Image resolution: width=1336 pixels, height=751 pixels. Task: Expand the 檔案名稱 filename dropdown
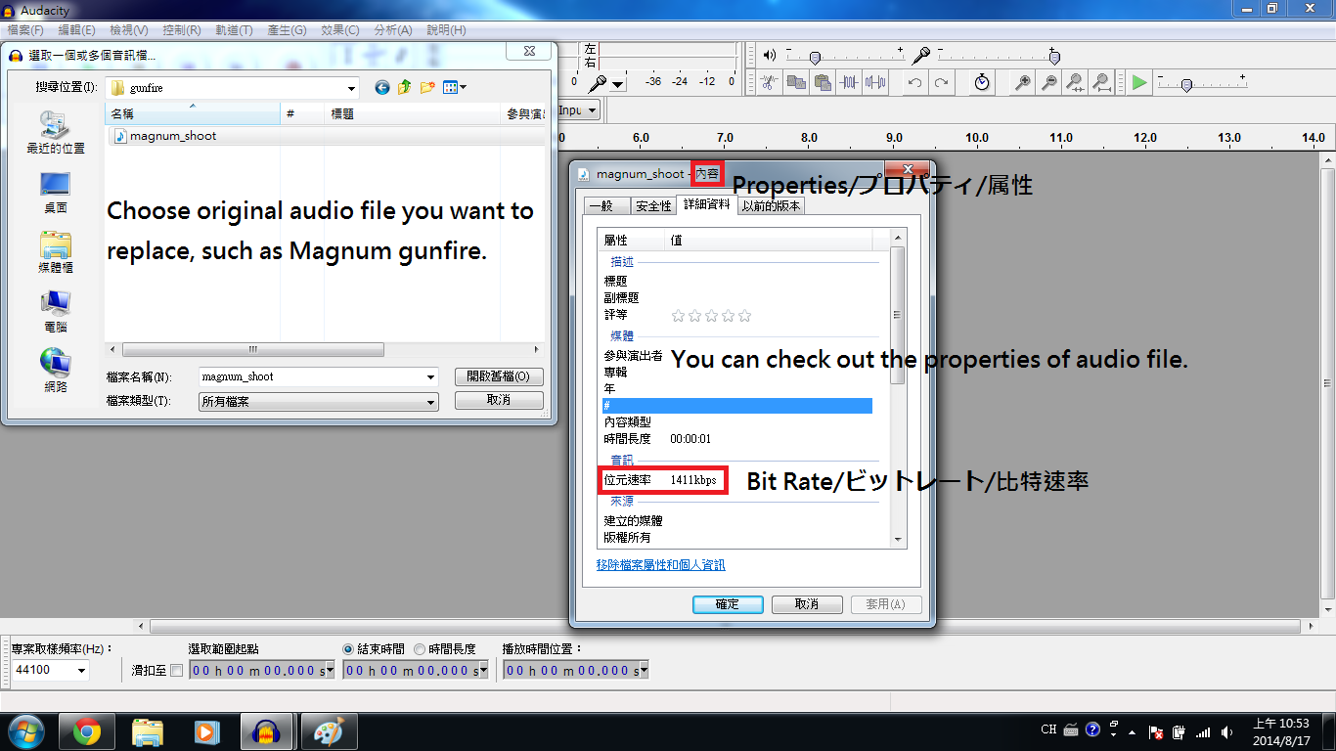(x=430, y=377)
